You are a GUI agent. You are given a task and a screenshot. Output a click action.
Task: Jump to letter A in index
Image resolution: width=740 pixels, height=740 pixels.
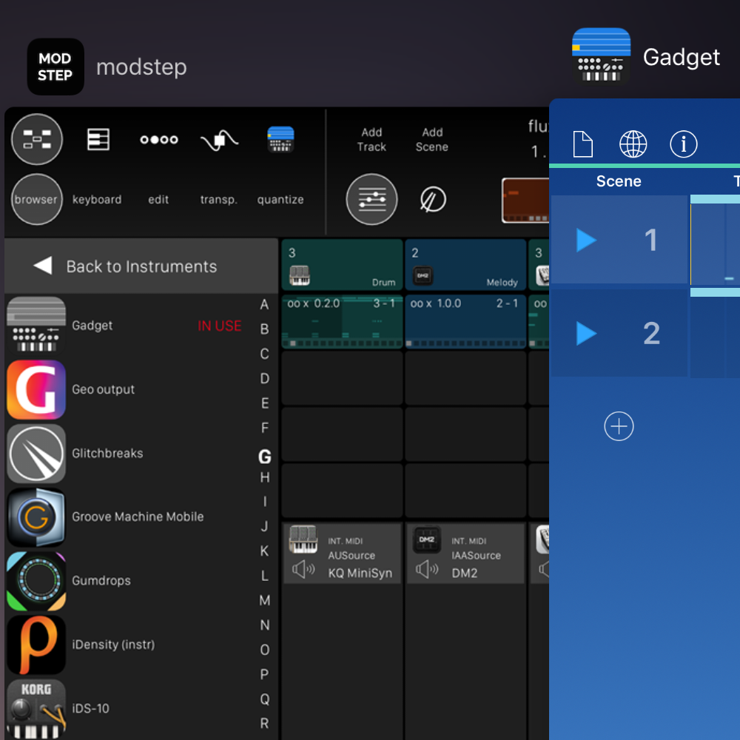[265, 305]
